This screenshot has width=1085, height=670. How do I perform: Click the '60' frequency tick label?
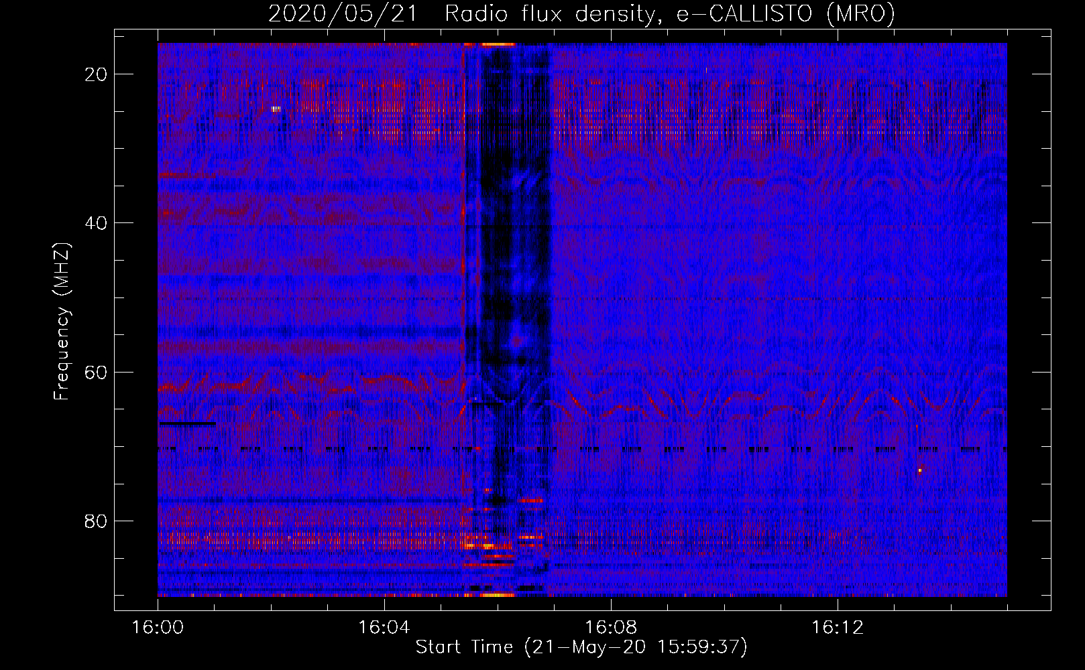pyautogui.click(x=97, y=372)
